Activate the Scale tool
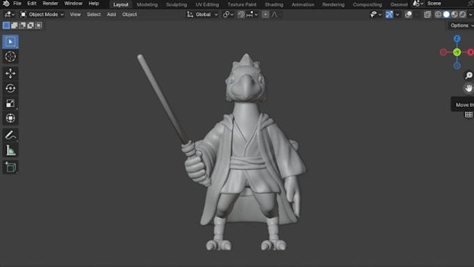The image size is (474, 267). coord(10,103)
